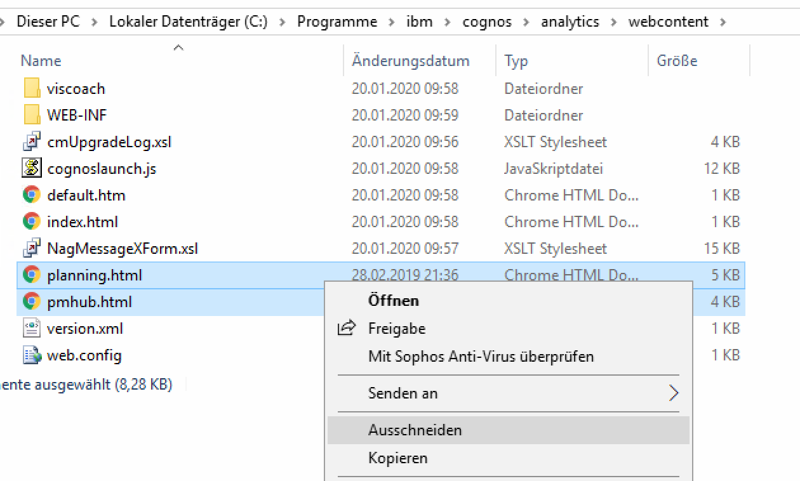This screenshot has height=481, width=800.
Task: Click the version.xml file icon
Action: coord(32,328)
